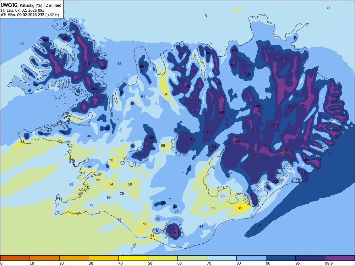
Task: Click the dark orange 0–10 legend swatch
Action: 15,258
